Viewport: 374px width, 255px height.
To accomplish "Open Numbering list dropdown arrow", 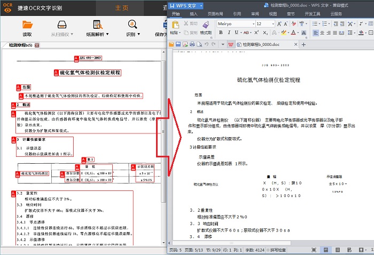I will tap(329, 24).
